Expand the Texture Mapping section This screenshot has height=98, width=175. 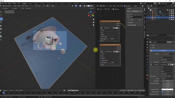click(x=132, y=25)
